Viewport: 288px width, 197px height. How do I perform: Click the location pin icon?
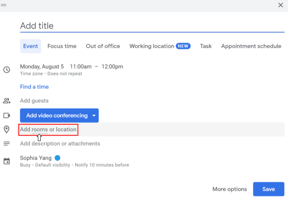(x=7, y=129)
